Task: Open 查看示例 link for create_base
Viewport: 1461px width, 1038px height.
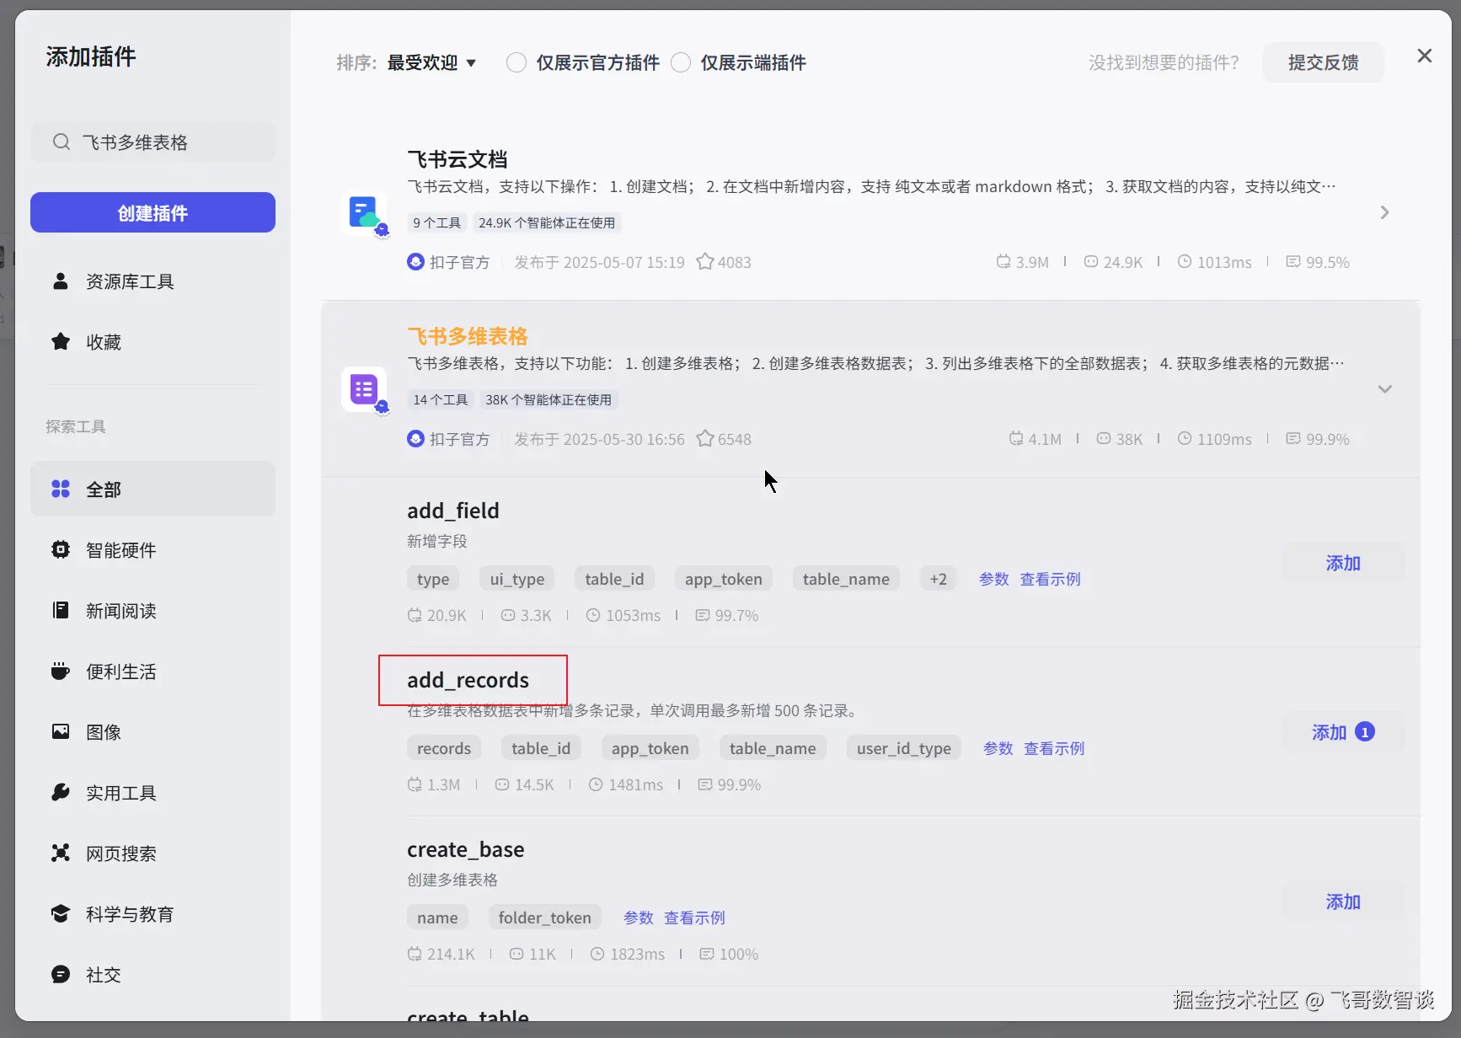Action: coord(694,918)
